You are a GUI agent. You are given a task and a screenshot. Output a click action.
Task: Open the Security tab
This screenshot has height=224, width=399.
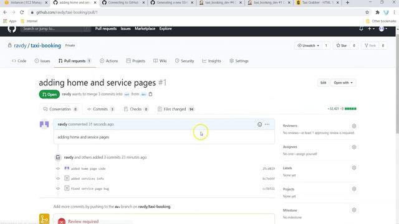click(x=185, y=61)
